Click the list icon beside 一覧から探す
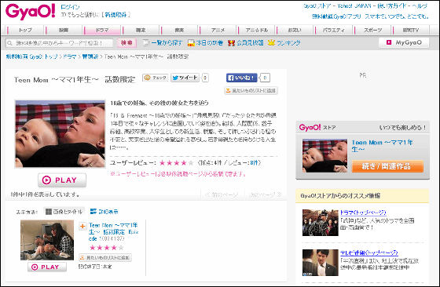This screenshot has height=287, width=440. [x=146, y=43]
